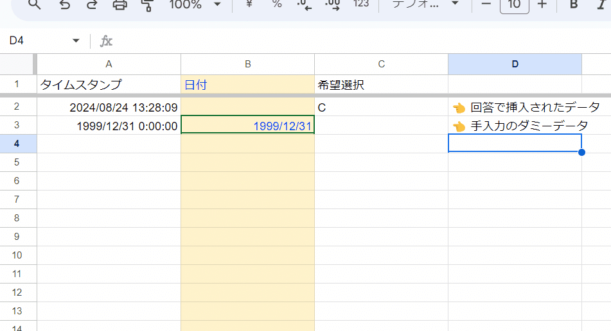Click the 希望選択 header cell
Screen dimensions: 611x331
(382, 85)
